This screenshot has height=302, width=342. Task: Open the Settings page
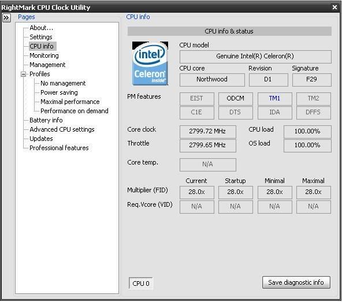point(41,37)
